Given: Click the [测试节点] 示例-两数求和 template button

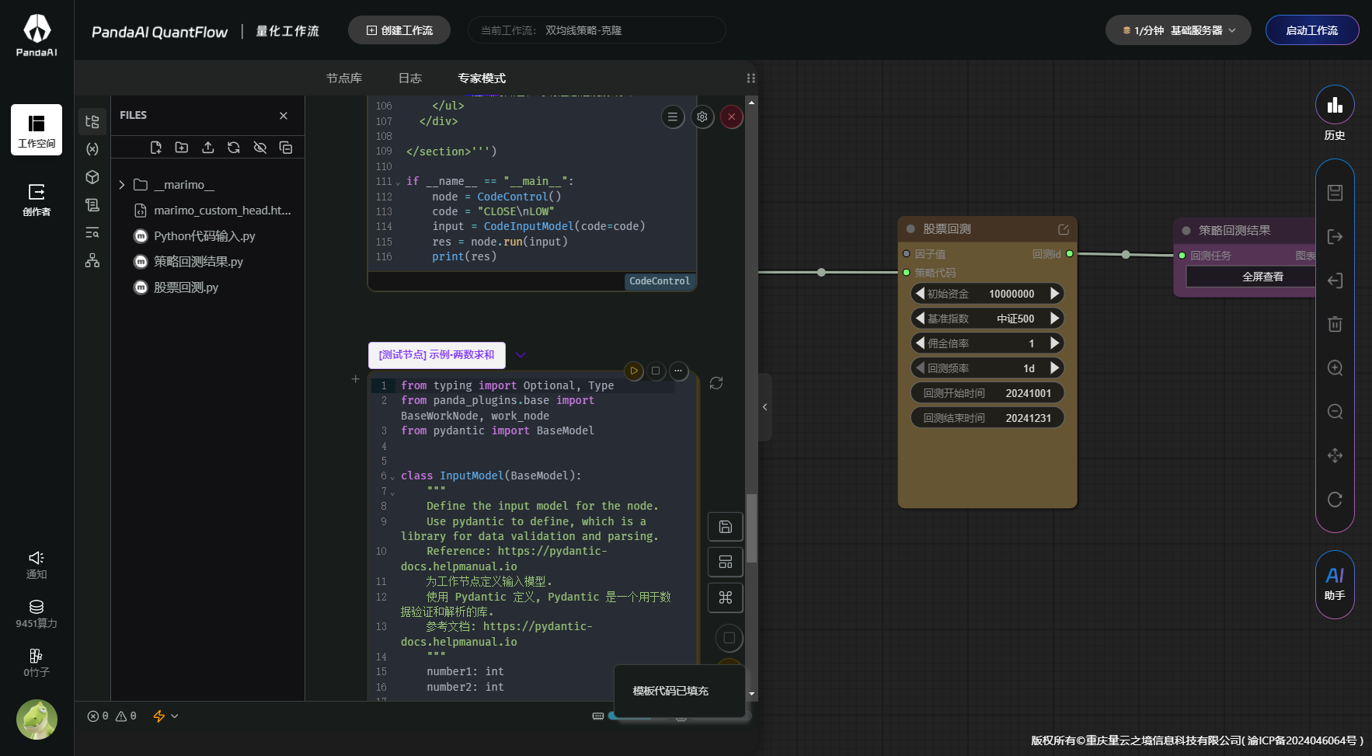Looking at the screenshot, I should pyautogui.click(x=437, y=355).
